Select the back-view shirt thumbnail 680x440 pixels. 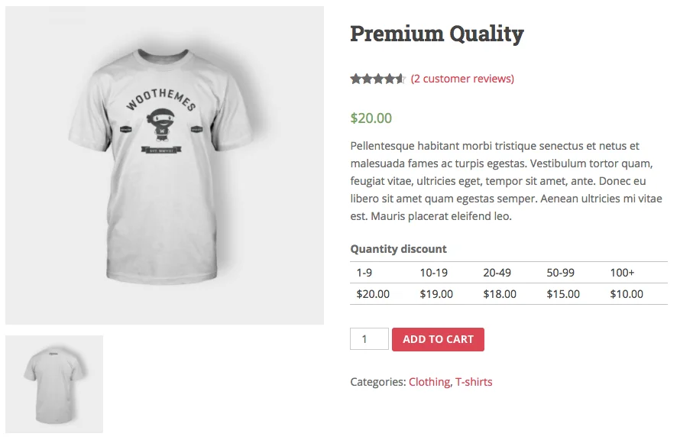(53, 383)
